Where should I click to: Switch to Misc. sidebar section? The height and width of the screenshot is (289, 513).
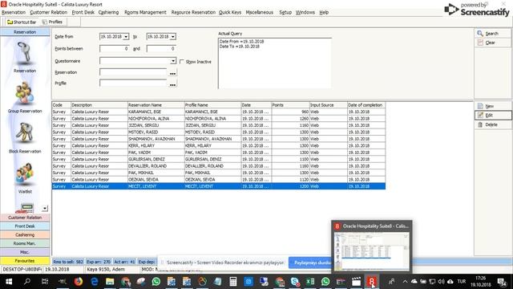(x=25, y=252)
